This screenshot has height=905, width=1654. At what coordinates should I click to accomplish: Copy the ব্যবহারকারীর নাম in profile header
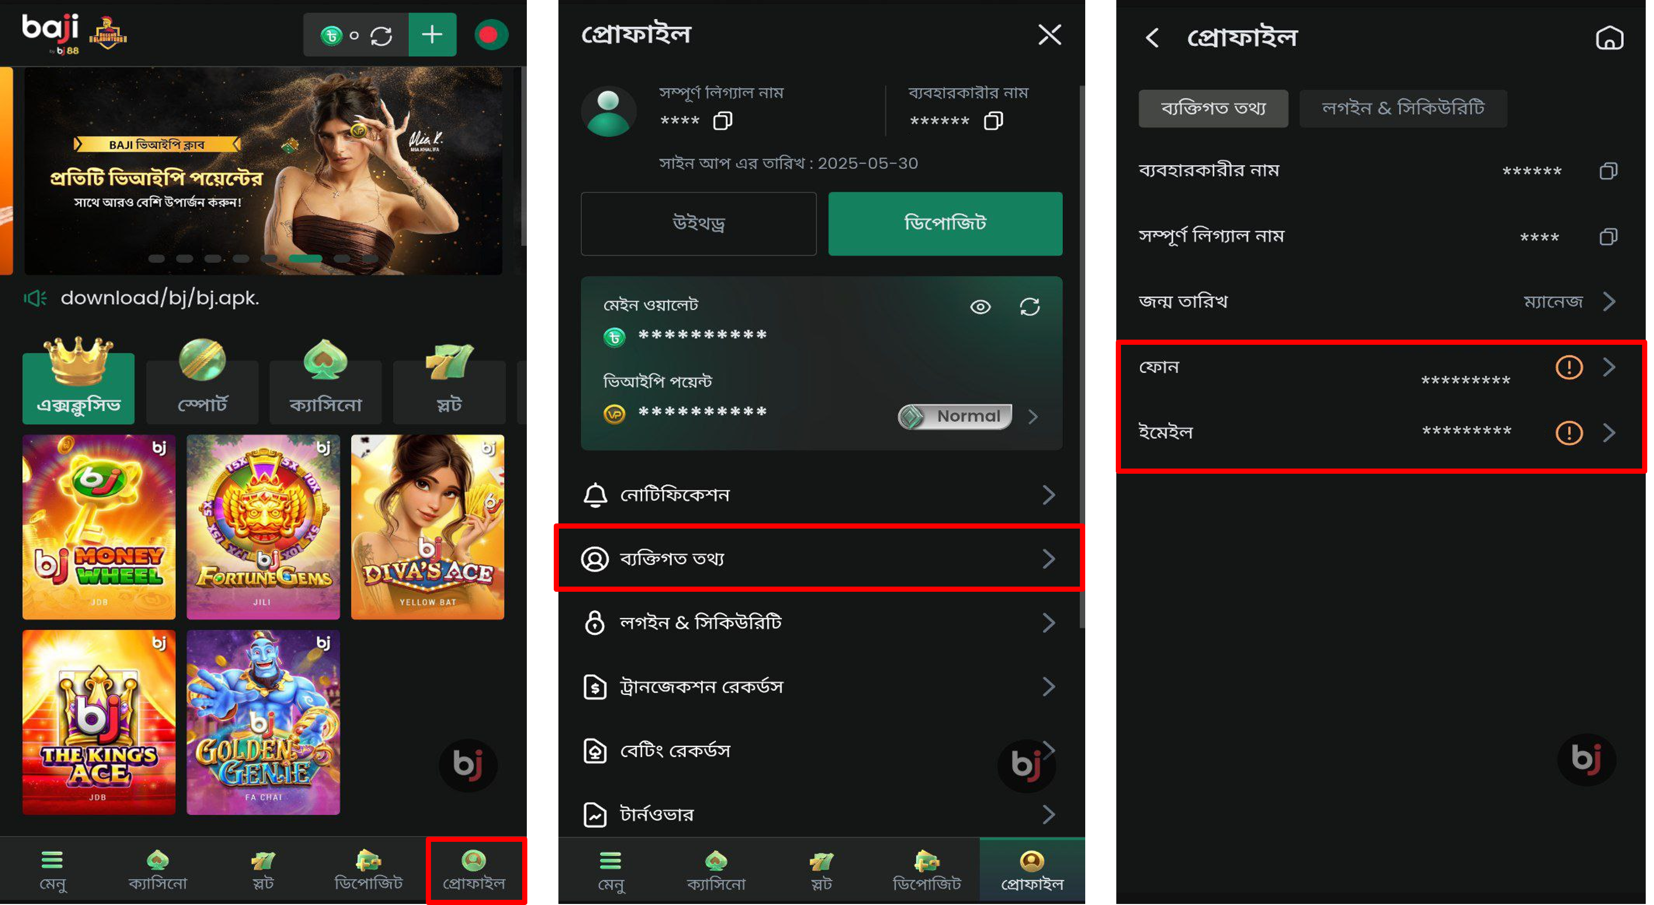pos(993,121)
